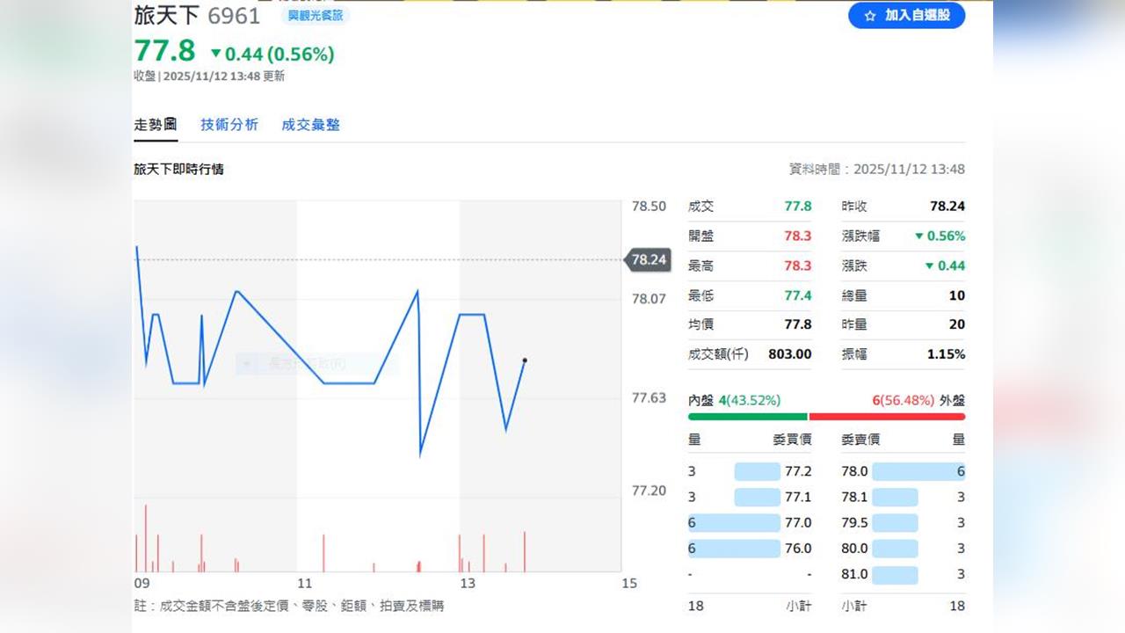This screenshot has height=633, width=1125.
Task: Click the 78.24 previous close price marker
Action: point(648,259)
